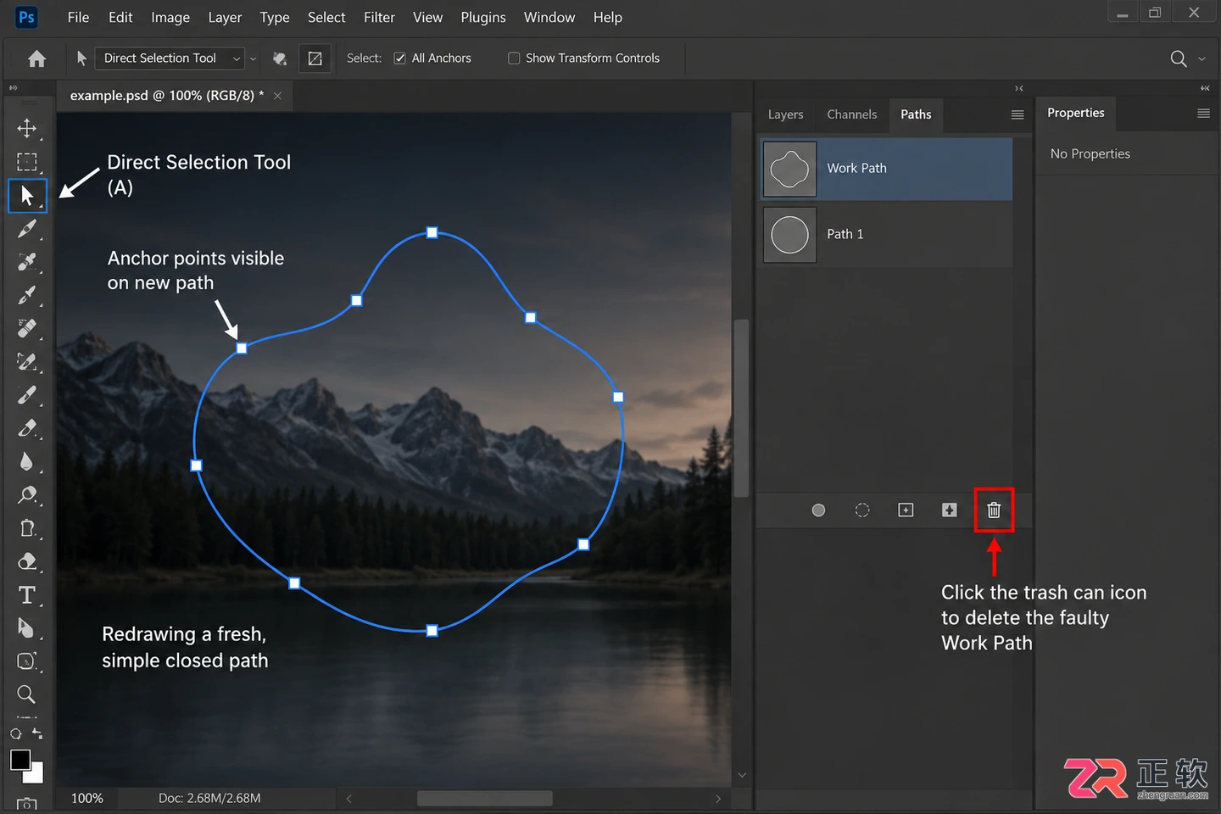Select the Zoom magnifier tool in toolbar

[x=26, y=694]
